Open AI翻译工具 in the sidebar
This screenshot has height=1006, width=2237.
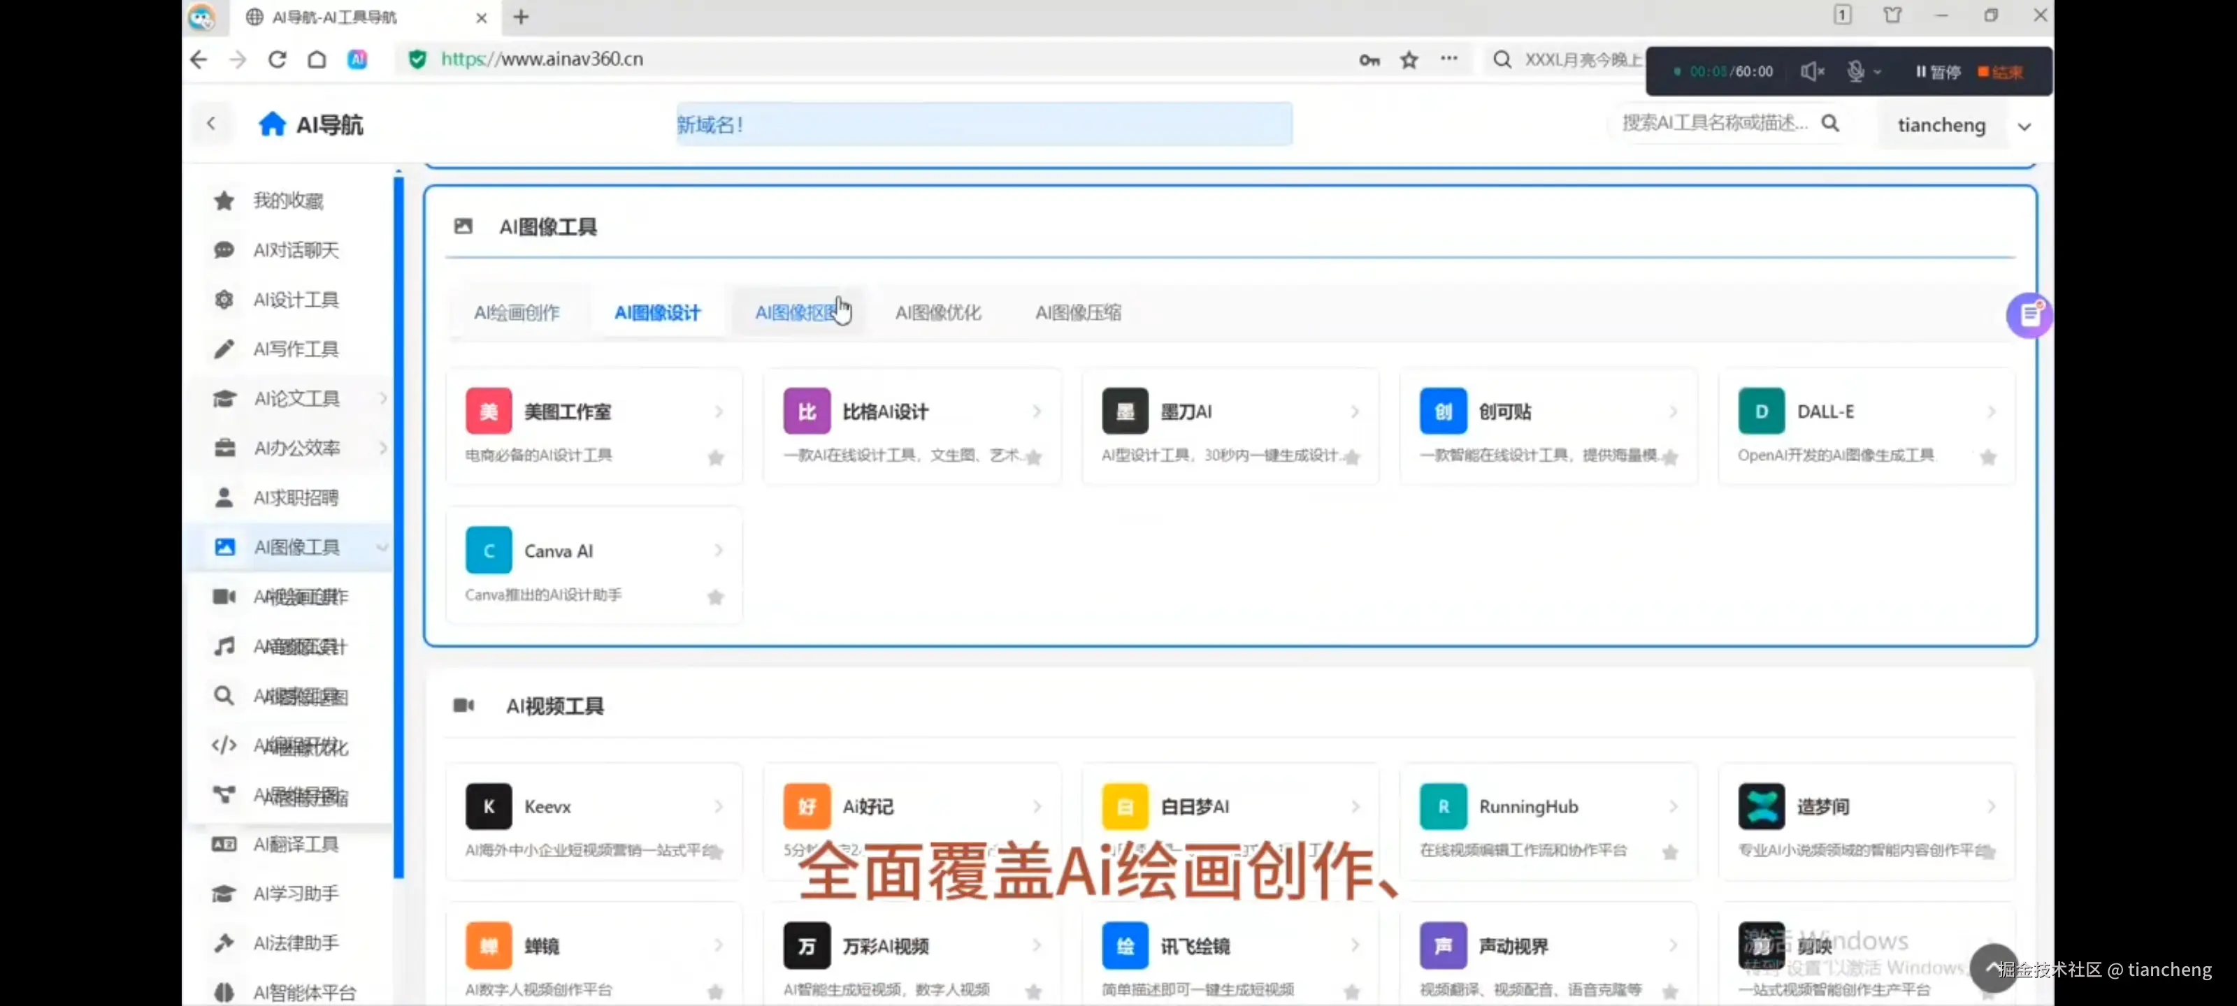pyautogui.click(x=296, y=844)
